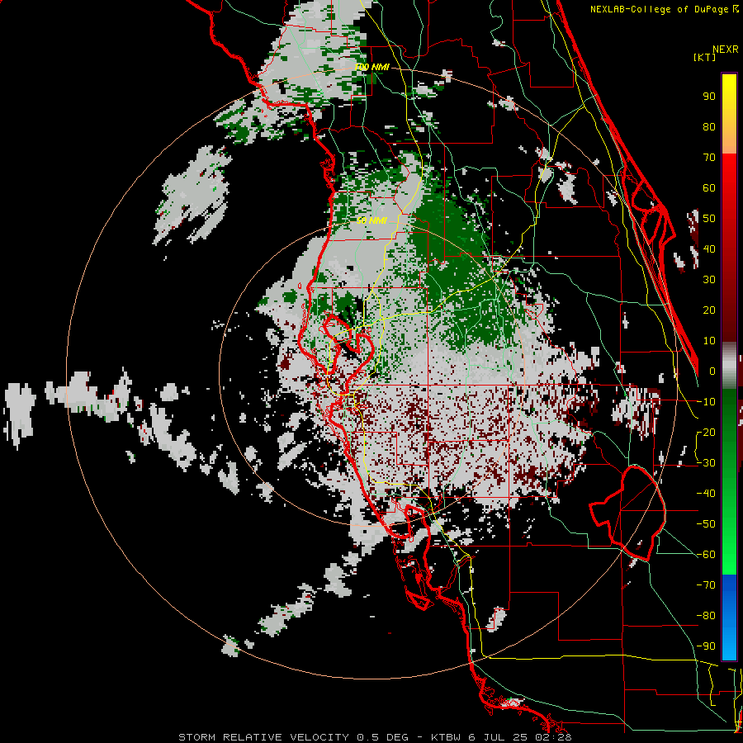743x743 pixels.
Task: Click the 100 NMI range ring label
Action: [x=371, y=68]
